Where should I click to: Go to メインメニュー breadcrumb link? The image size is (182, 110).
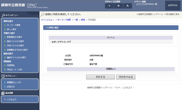[47, 20]
